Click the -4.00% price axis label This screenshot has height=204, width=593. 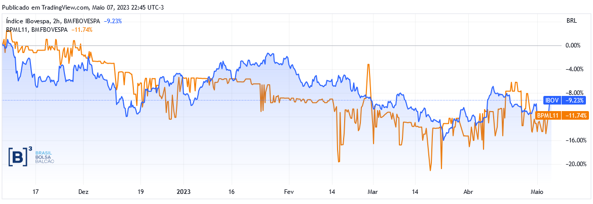572,69
